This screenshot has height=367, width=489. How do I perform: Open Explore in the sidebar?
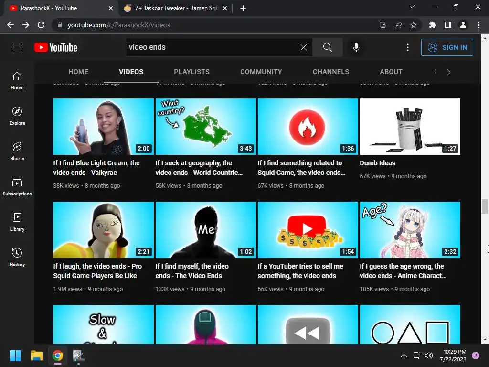(17, 116)
